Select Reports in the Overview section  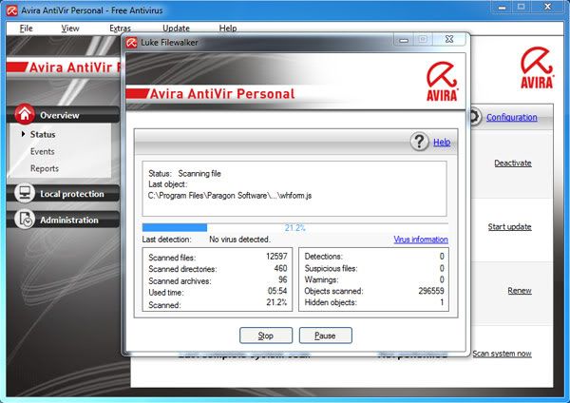[x=44, y=168]
